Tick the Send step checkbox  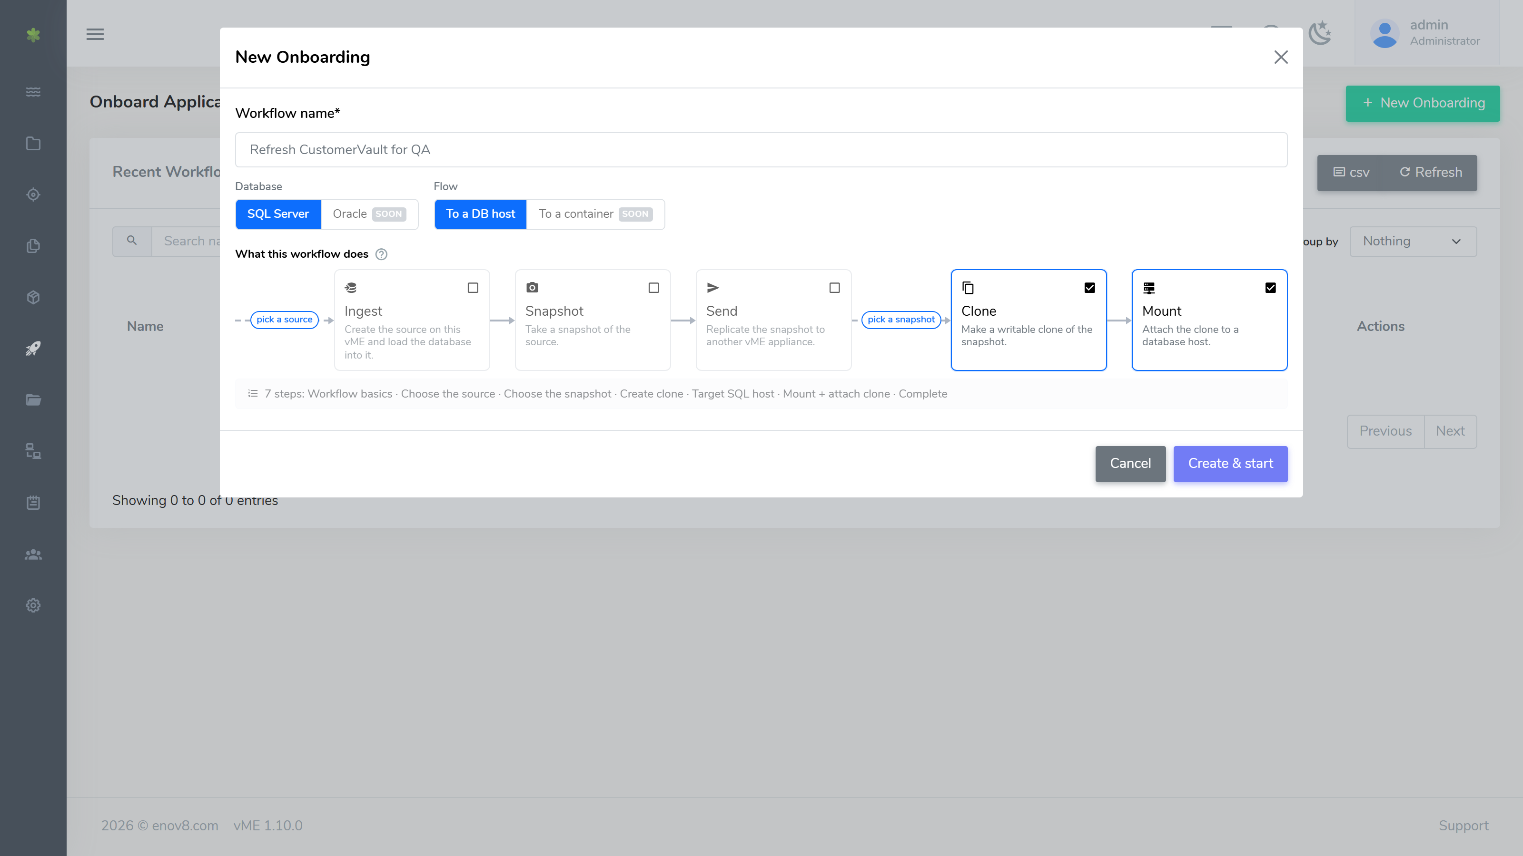click(834, 288)
